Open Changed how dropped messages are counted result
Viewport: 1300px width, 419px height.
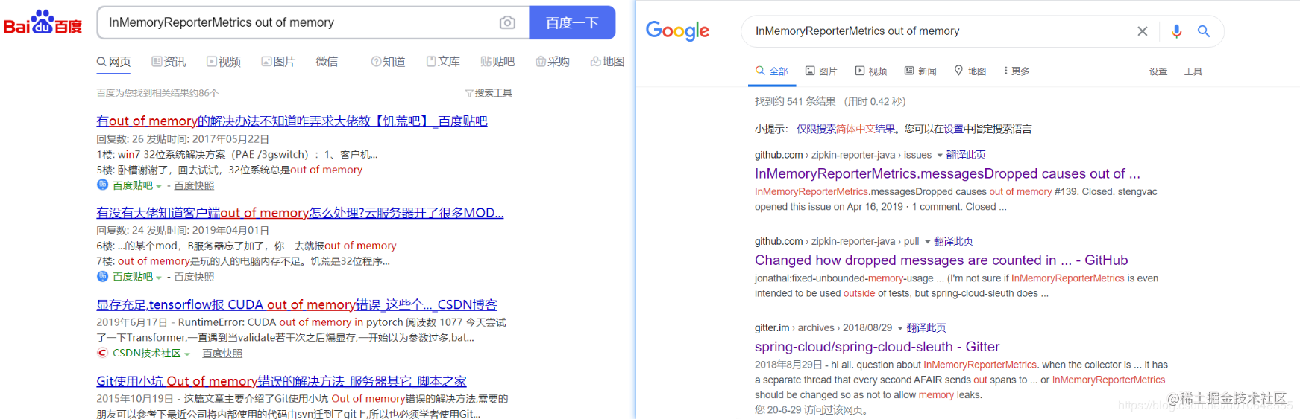pos(941,260)
